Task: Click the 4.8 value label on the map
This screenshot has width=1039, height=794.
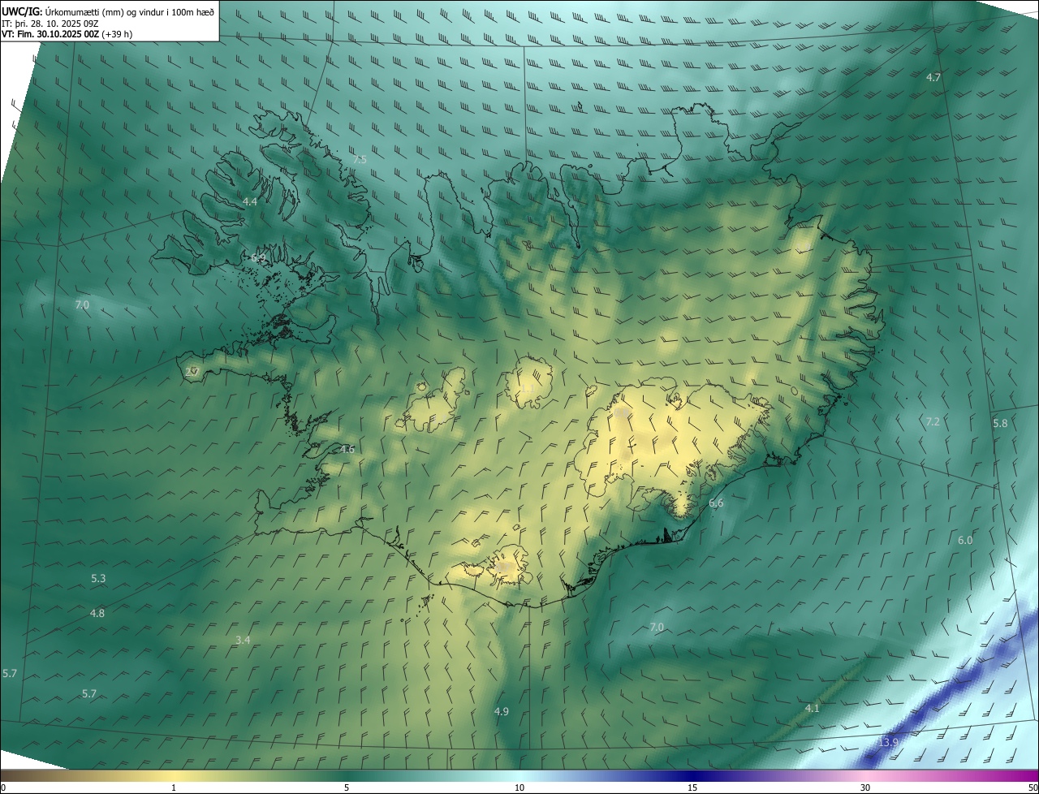Action: [97, 613]
